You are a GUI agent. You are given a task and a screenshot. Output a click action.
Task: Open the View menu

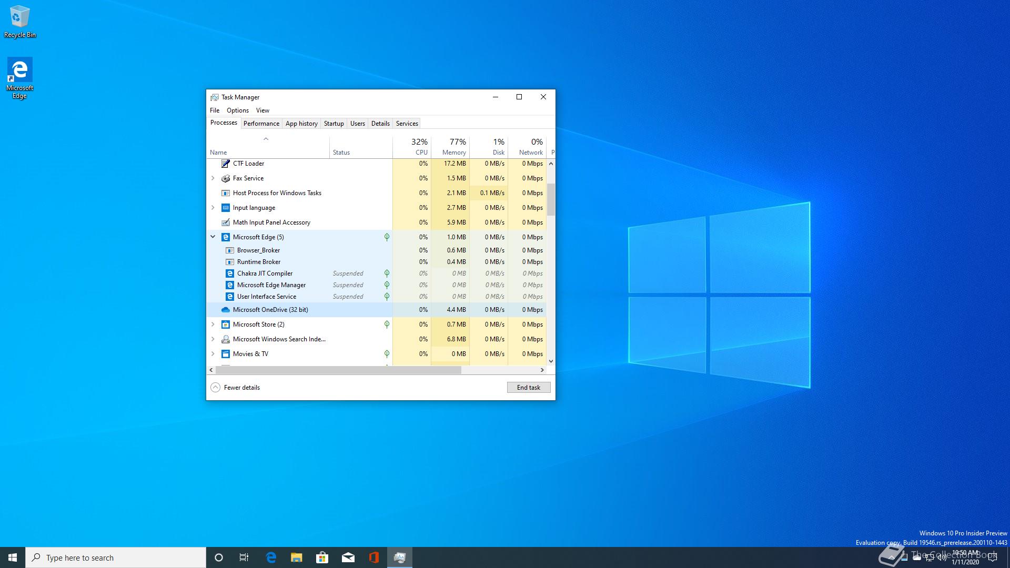pyautogui.click(x=262, y=110)
